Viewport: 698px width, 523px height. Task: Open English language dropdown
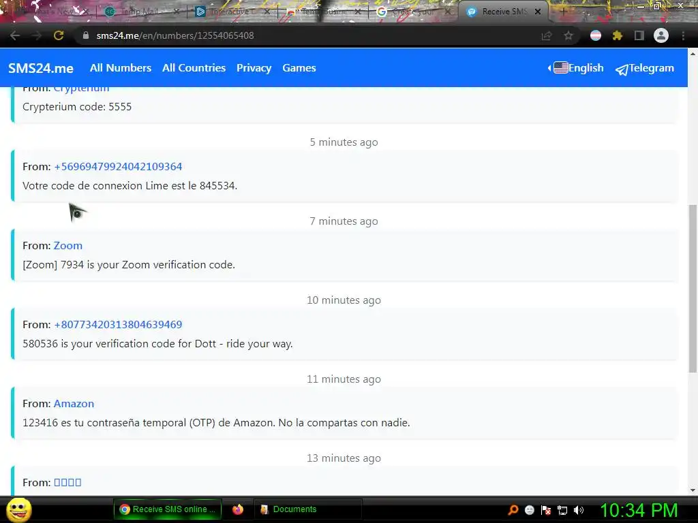coord(575,68)
